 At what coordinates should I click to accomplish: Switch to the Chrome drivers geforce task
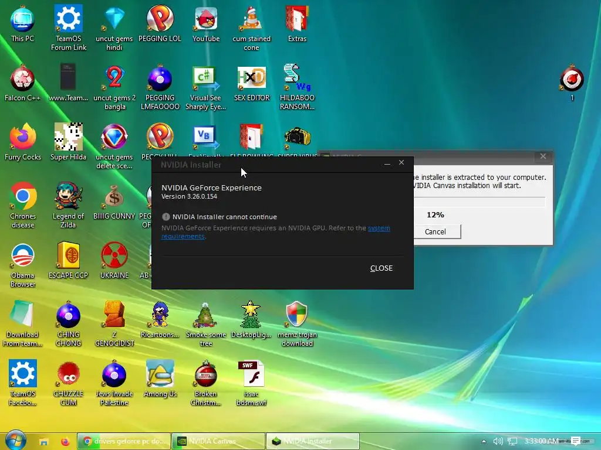[124, 441]
